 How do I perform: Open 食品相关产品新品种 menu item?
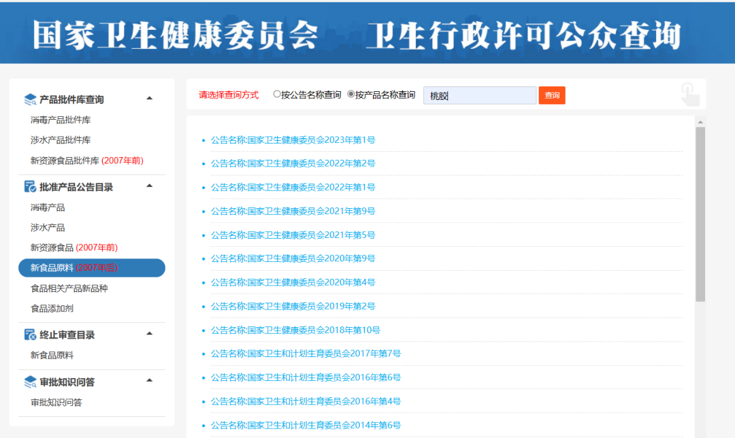(x=69, y=288)
